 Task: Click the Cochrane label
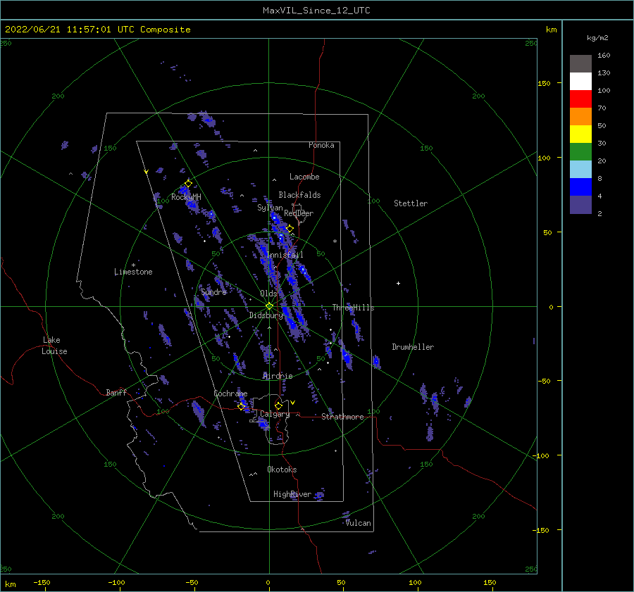(x=230, y=393)
